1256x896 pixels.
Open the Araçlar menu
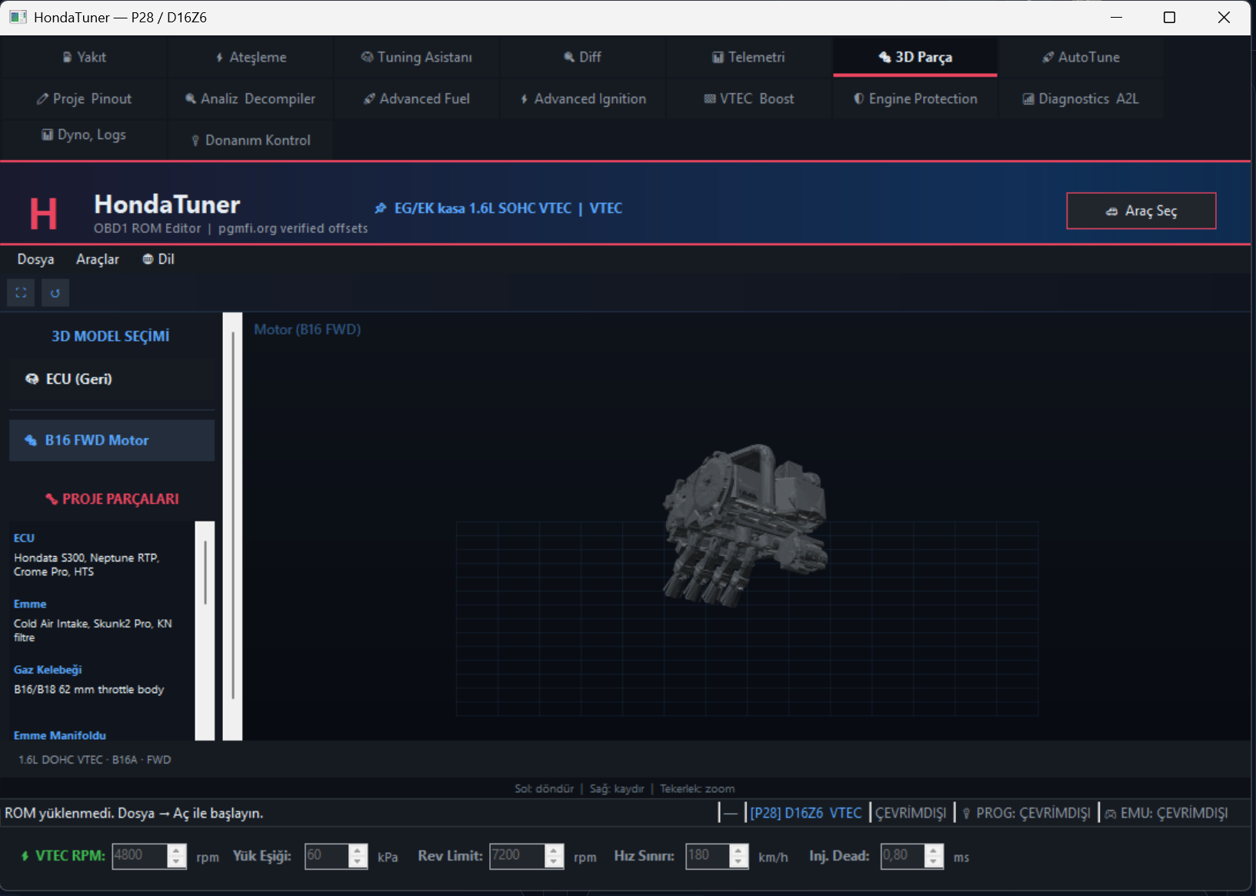98,259
